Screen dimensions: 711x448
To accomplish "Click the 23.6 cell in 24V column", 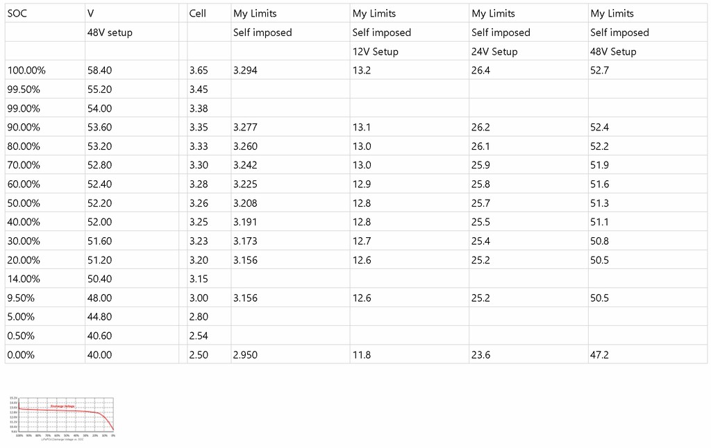I will pos(528,354).
